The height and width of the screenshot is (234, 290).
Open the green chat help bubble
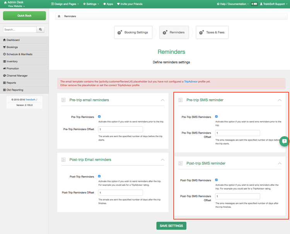[x=285, y=141]
